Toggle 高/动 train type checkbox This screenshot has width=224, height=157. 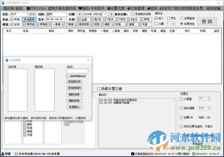click(92, 19)
